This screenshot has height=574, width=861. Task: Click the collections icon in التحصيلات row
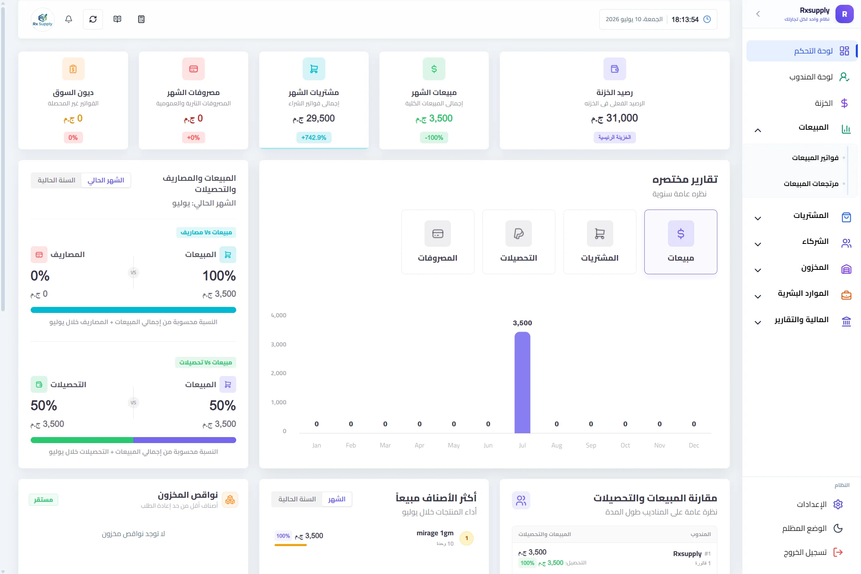point(39,384)
